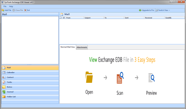Viewport: 186px width, 109px height.
Task: Sort by the Subject column header
Action: click(x=94, y=18)
